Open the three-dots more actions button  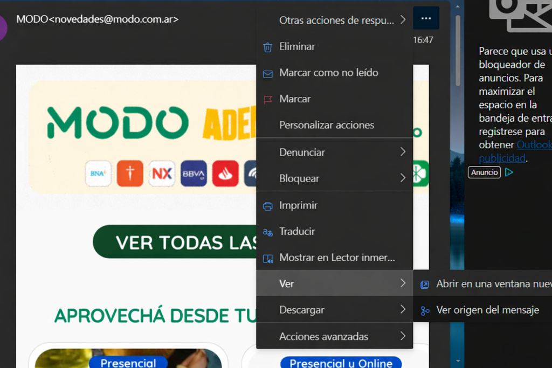pyautogui.click(x=426, y=18)
